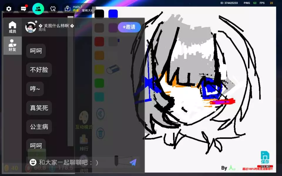This screenshot has width=282, height=176.
Task: Click the chat message input field
Action: tap(76, 162)
